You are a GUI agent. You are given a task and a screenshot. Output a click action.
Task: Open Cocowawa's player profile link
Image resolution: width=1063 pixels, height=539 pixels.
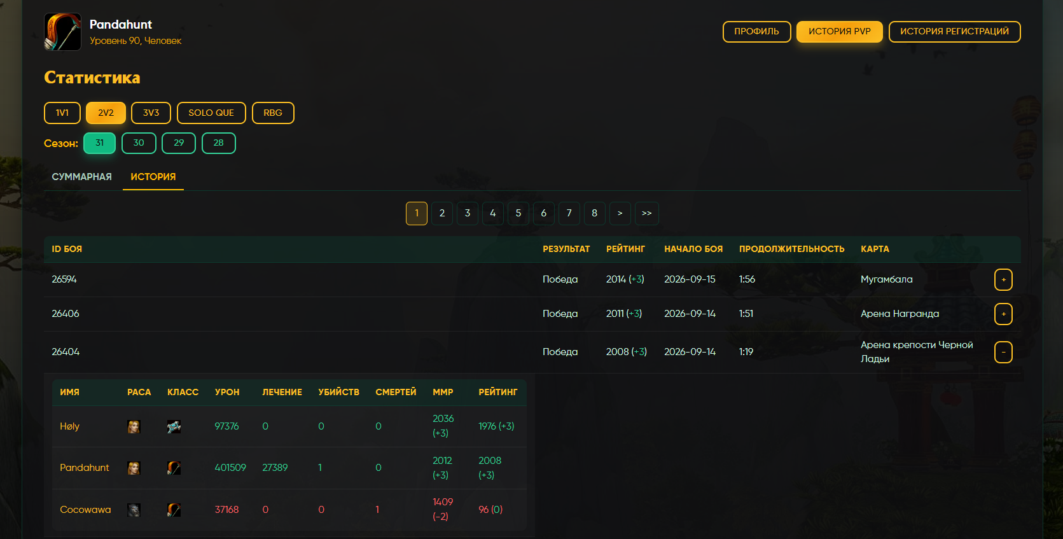pos(85,510)
